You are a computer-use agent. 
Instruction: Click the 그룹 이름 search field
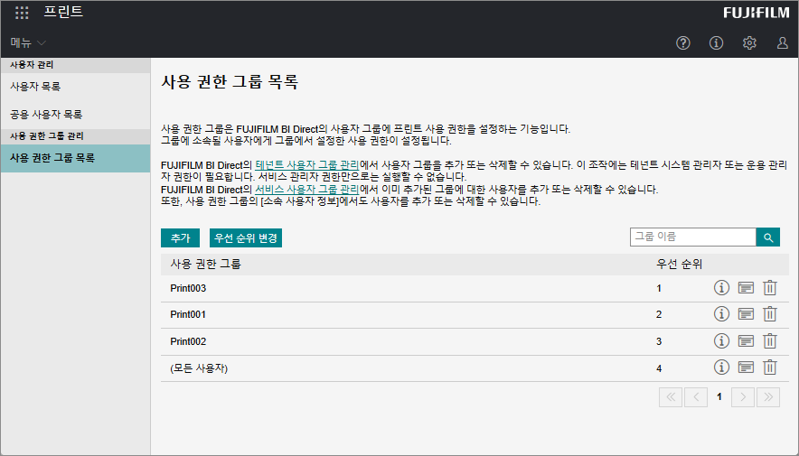pos(692,237)
